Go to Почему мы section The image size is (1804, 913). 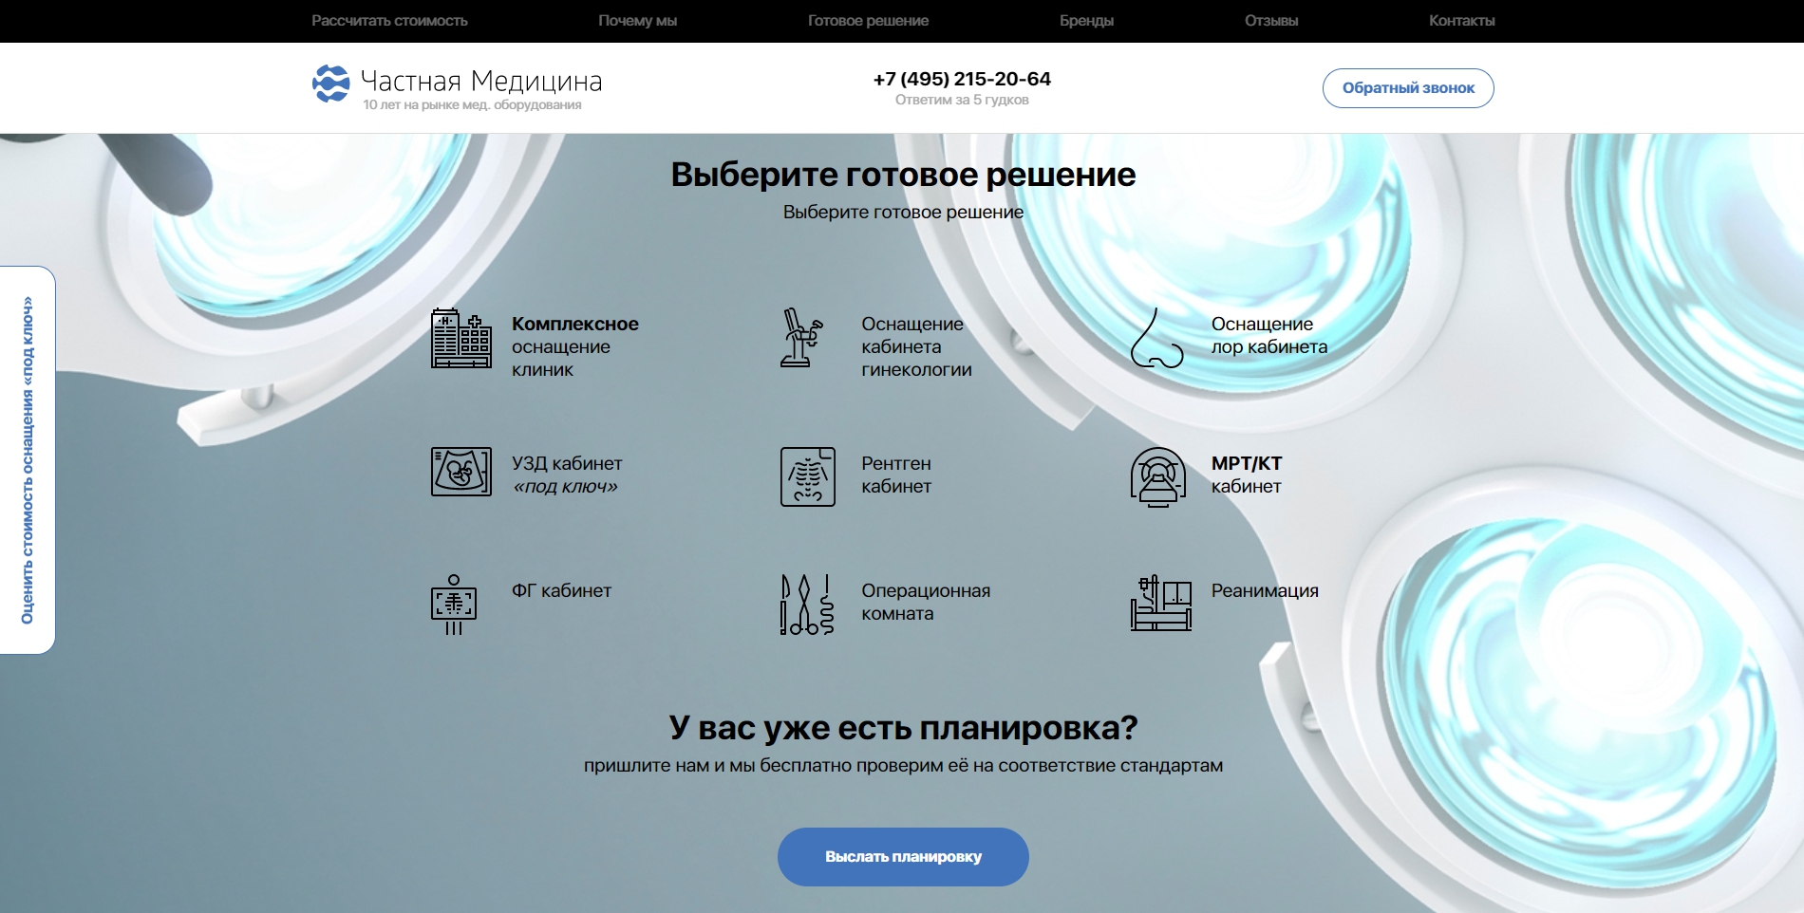(637, 21)
